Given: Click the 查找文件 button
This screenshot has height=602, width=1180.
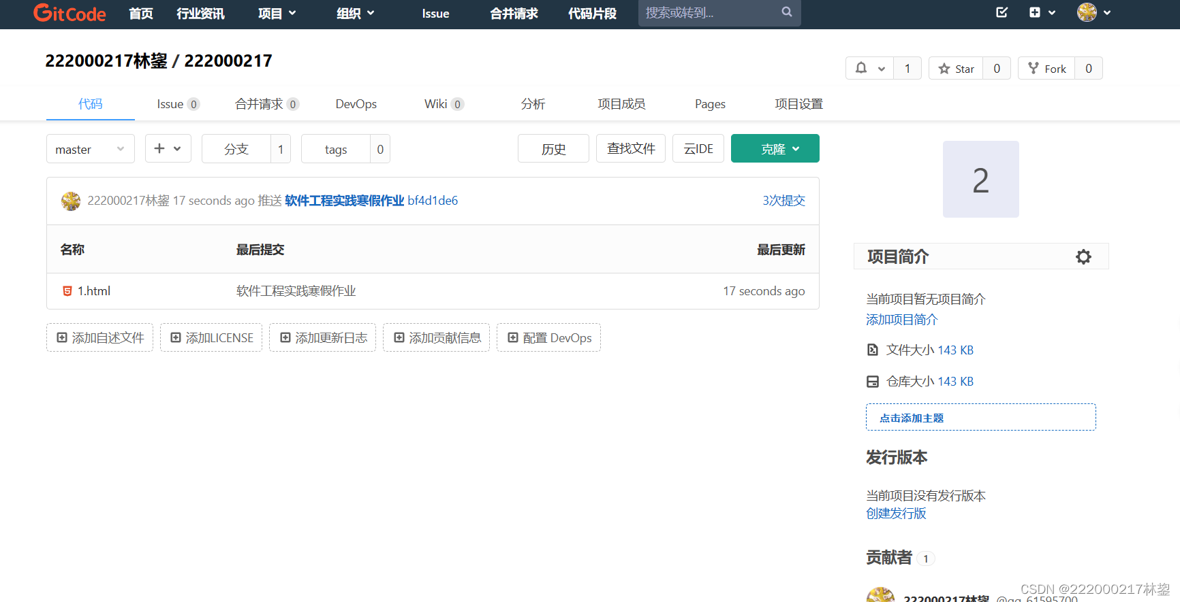Looking at the screenshot, I should tap(631, 148).
